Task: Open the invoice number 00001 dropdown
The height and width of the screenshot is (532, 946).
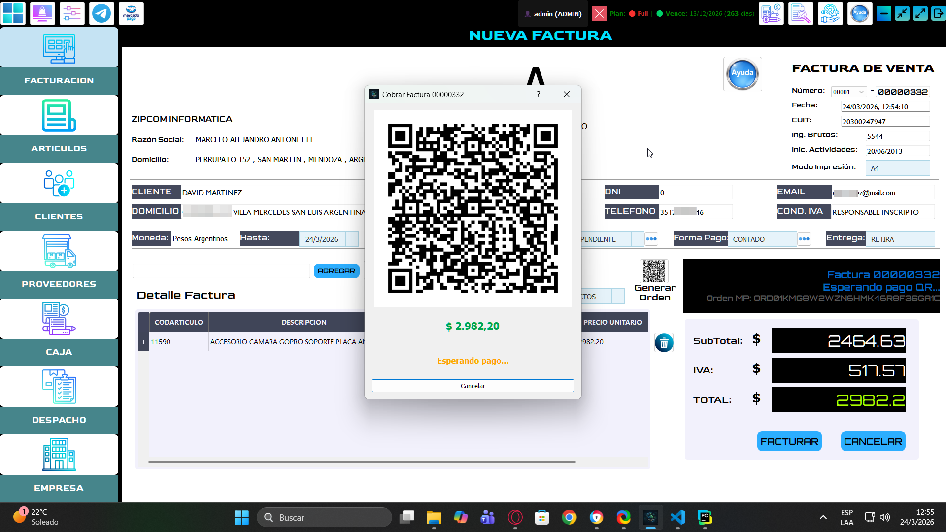Action: click(x=848, y=92)
